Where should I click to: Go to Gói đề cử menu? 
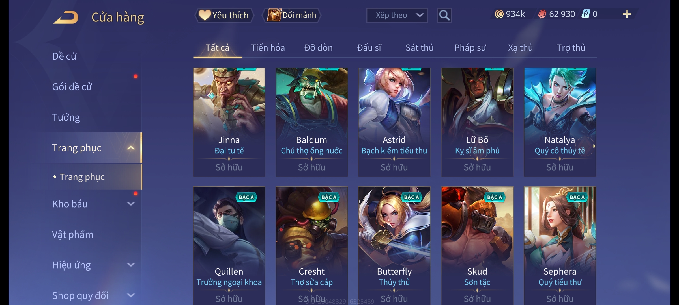(x=72, y=87)
